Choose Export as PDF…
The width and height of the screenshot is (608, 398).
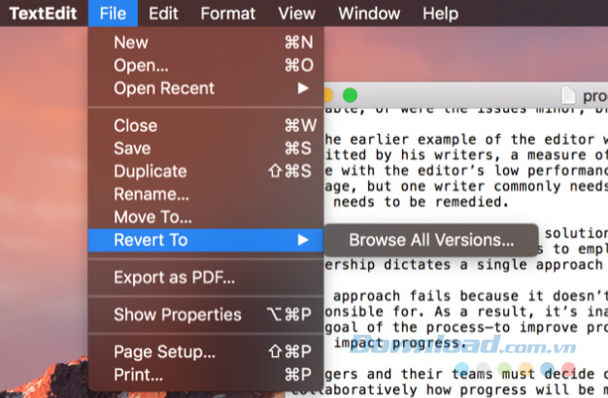[206, 278]
